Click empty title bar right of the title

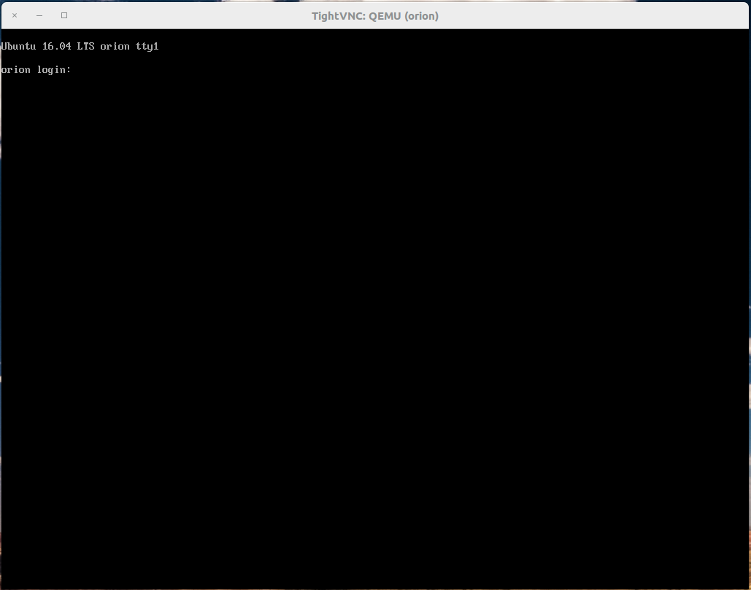[x=584, y=15]
